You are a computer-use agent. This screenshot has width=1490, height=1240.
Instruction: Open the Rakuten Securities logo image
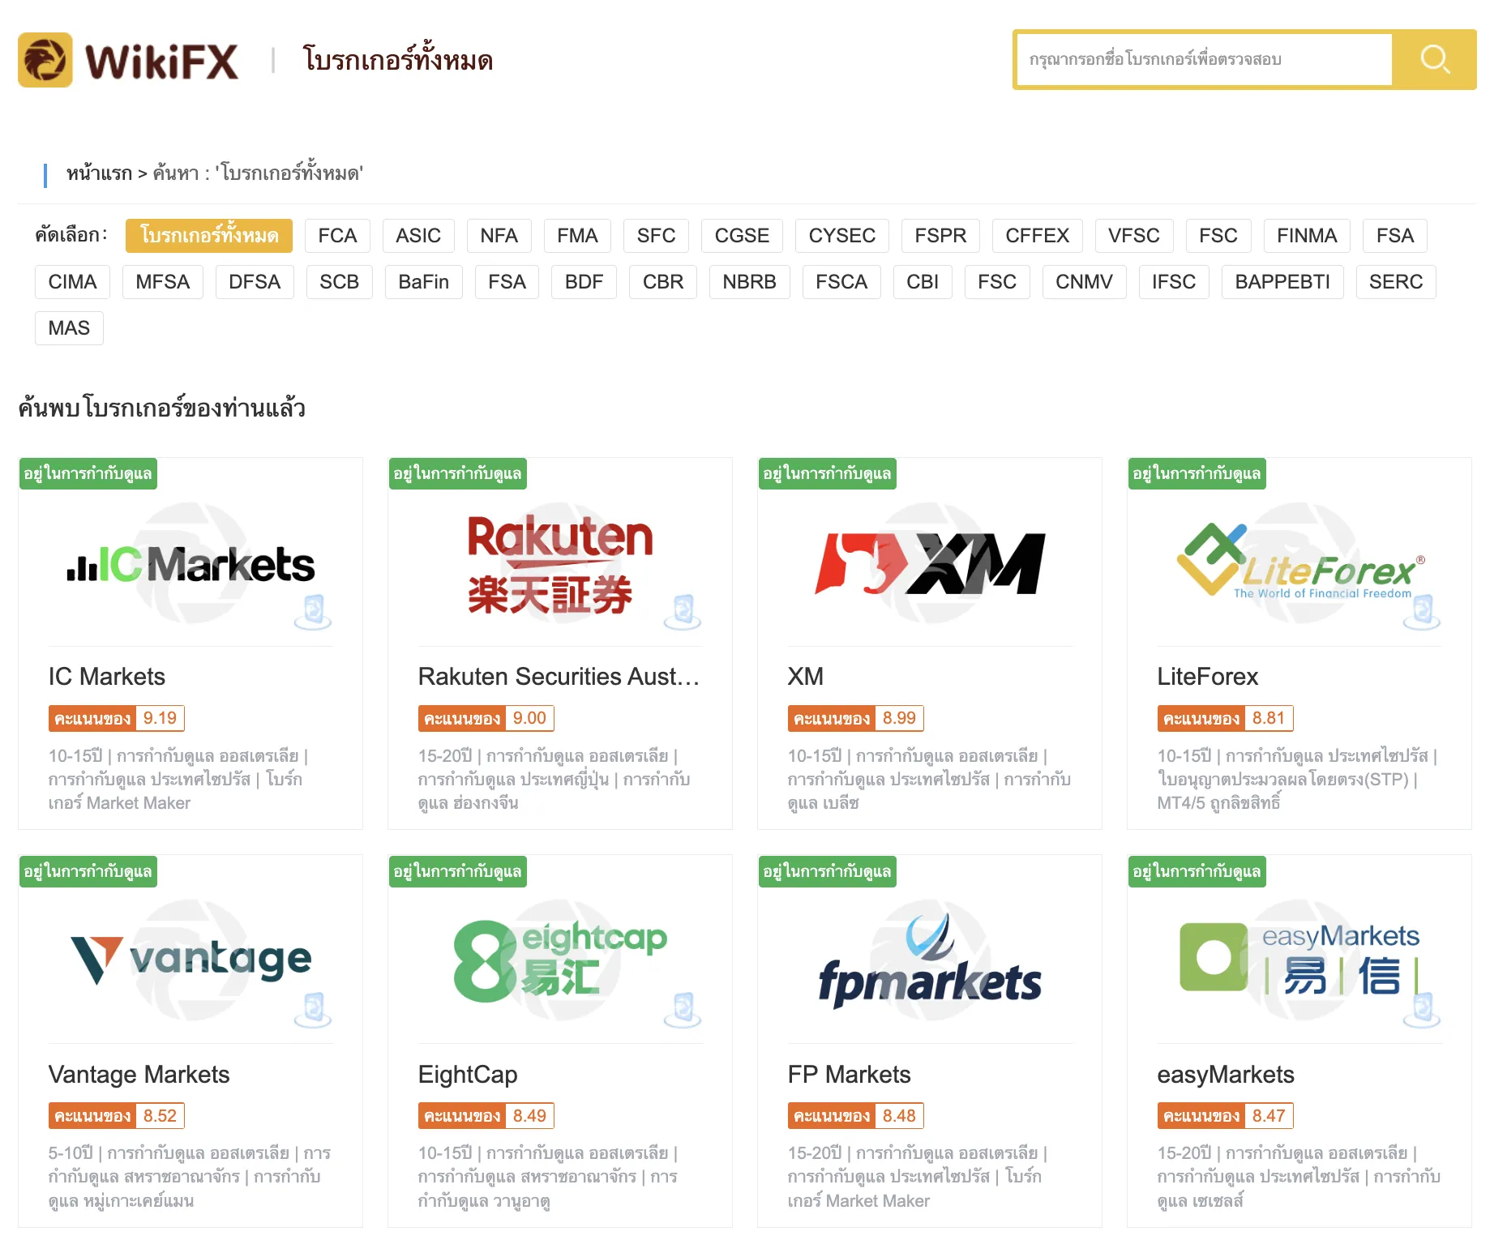pyautogui.click(x=560, y=564)
